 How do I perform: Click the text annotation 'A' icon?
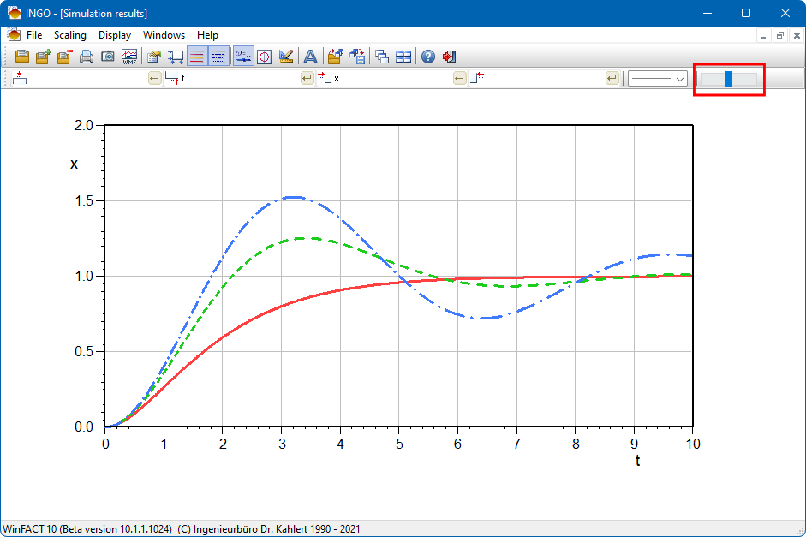tap(310, 57)
